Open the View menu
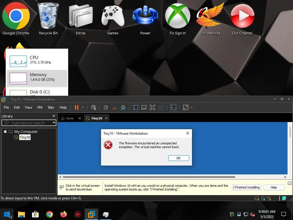Screen dimensions: 293x220 click(28, 107)
